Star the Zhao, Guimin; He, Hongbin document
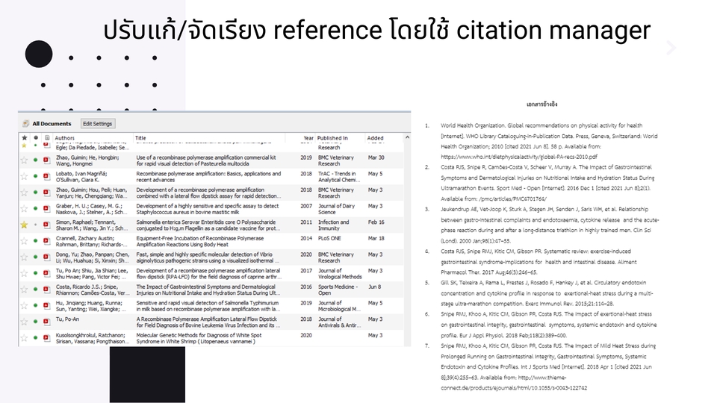The image size is (717, 403). 24,160
